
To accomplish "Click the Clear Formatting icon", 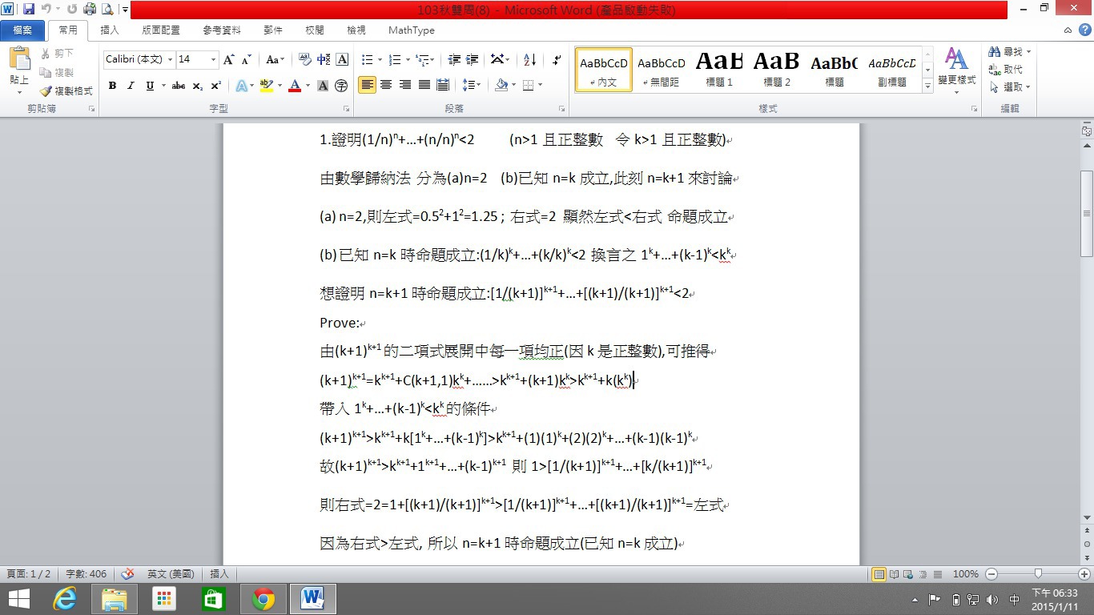I will [304, 60].
